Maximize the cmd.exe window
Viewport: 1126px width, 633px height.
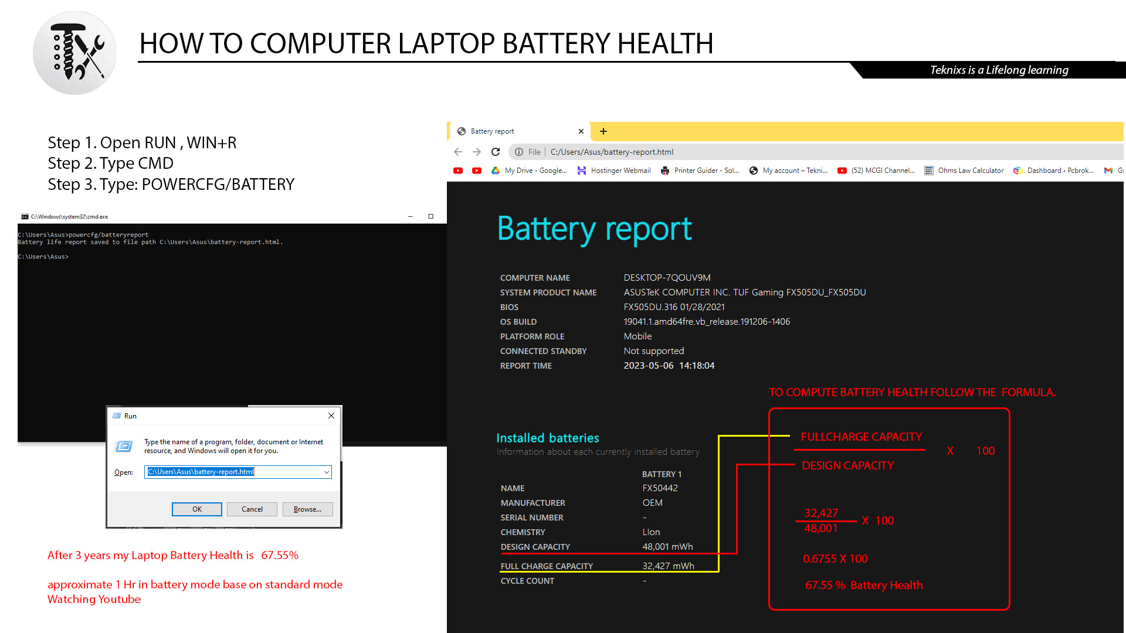tap(431, 216)
